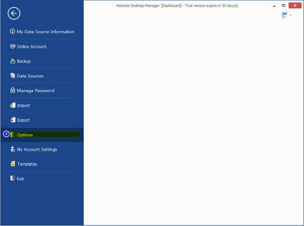This screenshot has height=226, width=304.
Task: Open the ribbon layout icon at top right
Action: click(x=284, y=15)
